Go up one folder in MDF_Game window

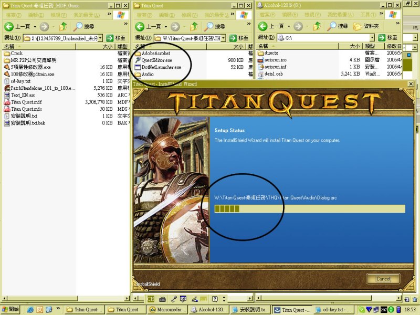pos(63,26)
